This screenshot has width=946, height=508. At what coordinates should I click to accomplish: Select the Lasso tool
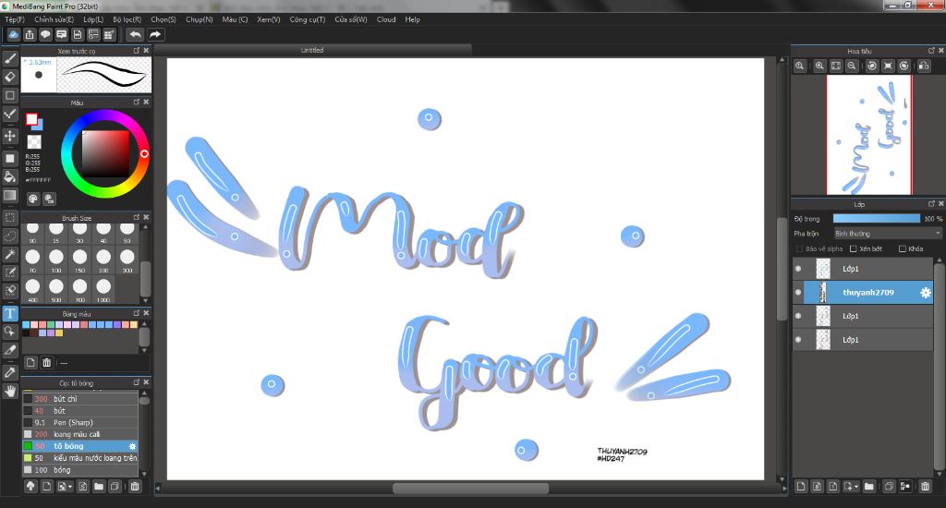point(9,236)
